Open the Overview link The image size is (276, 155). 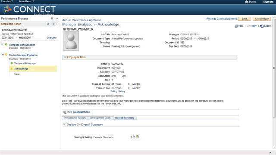click(x=52, y=38)
